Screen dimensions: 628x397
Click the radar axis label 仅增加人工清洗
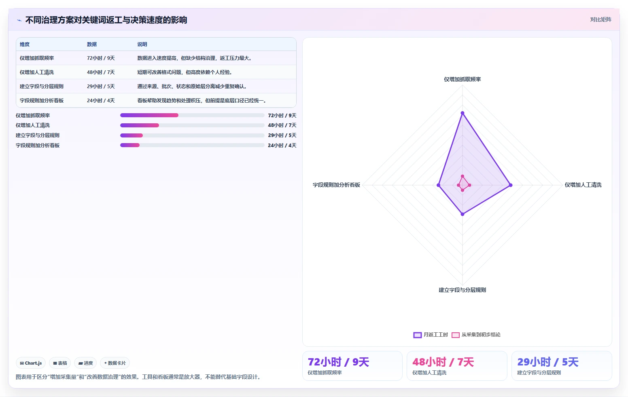[583, 185]
